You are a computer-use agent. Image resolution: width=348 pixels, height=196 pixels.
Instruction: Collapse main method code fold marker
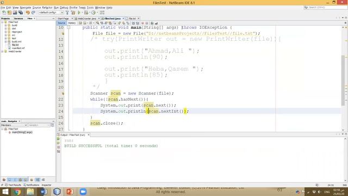69,27
